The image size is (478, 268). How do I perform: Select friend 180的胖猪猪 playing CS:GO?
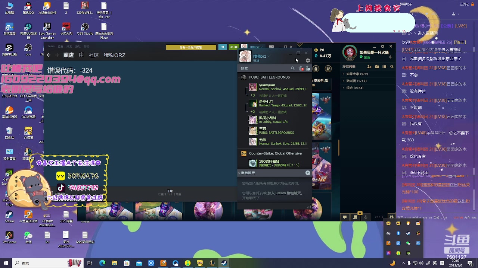click(x=278, y=163)
